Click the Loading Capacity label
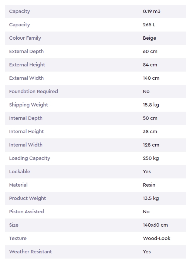Viewport: 186px width, 263px height. (x=30, y=158)
